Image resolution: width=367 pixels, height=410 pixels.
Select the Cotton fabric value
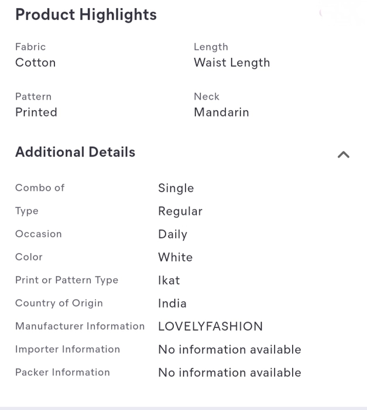[36, 63]
